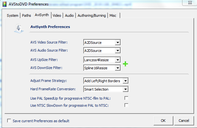Enable PAL SpeedUp for NTSC-film to PAL

pos(126,98)
